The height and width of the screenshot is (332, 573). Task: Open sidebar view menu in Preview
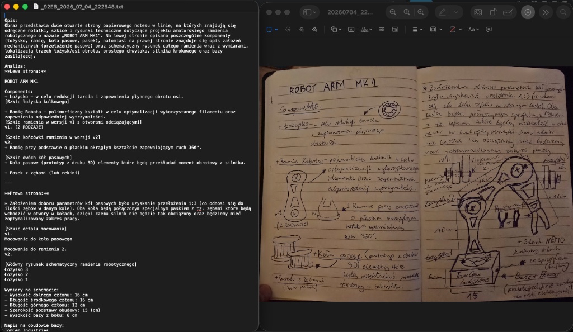(309, 12)
